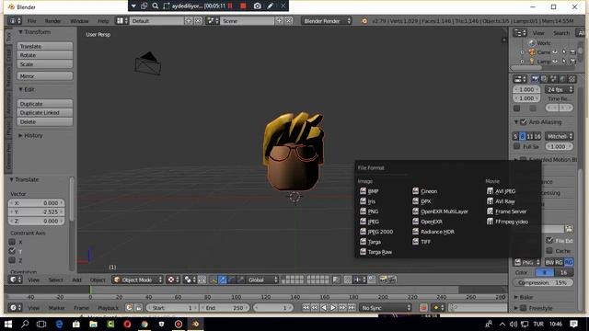Select BW color mode

click(x=549, y=262)
